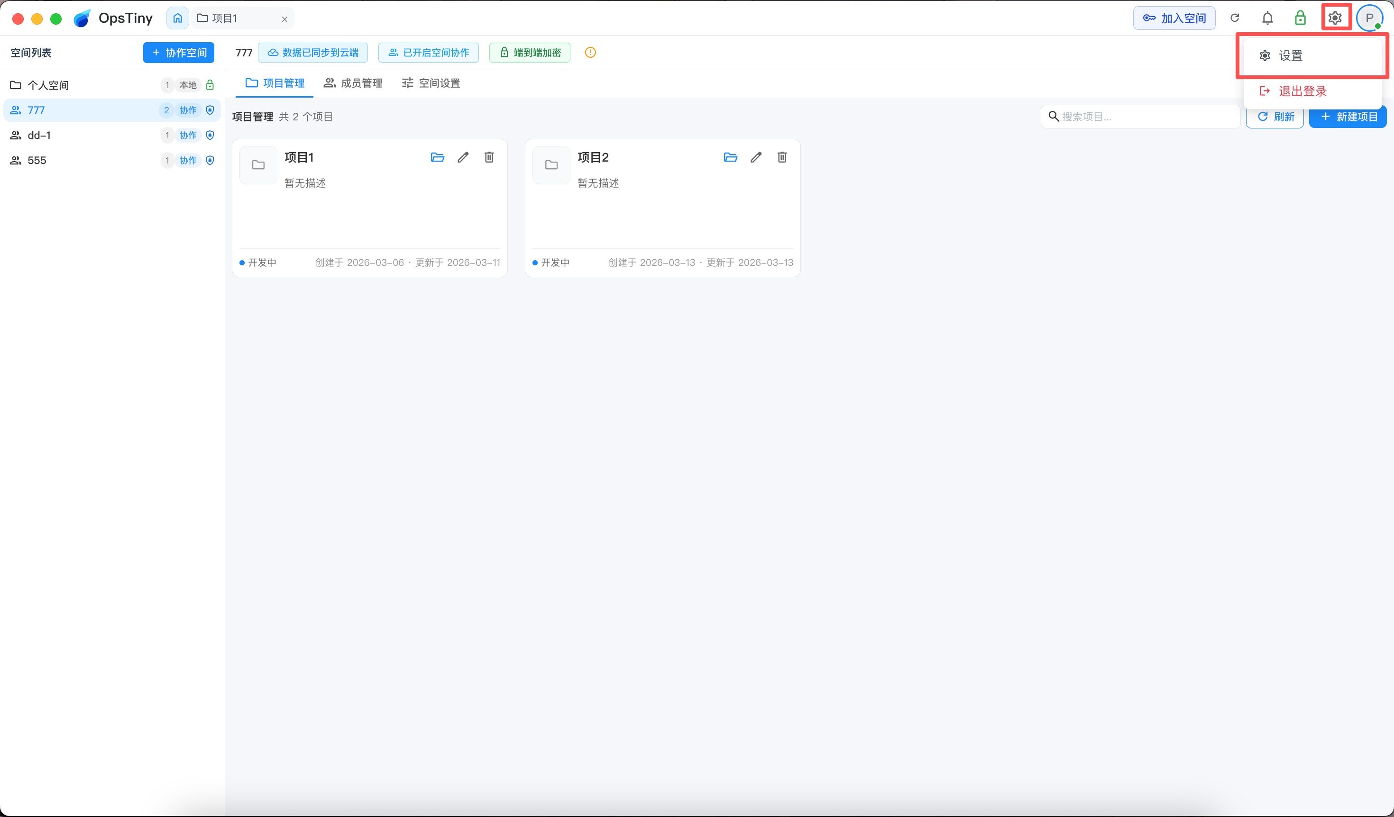Edit 项目2 with the pencil icon
The width and height of the screenshot is (1394, 817).
[x=756, y=157]
